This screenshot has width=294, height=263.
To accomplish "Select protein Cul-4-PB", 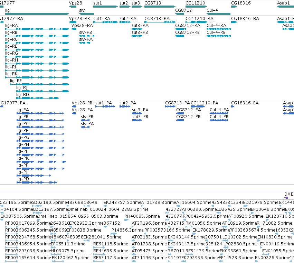I will click(219, 120).
